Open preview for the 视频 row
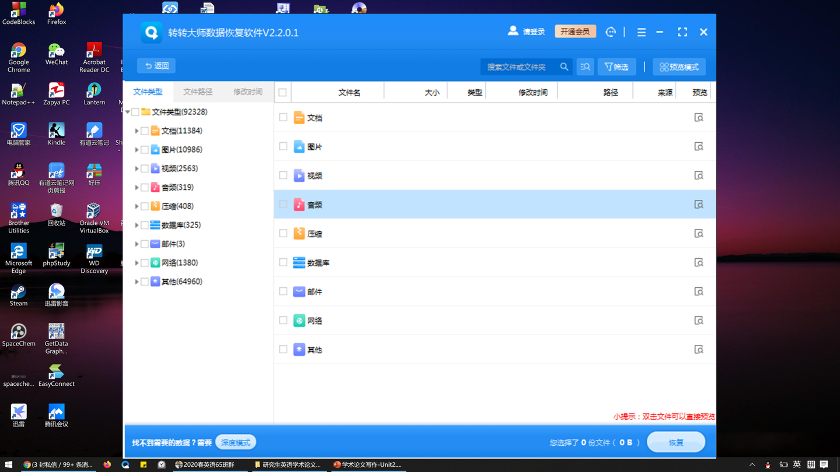Image resolution: width=840 pixels, height=472 pixels. (698, 175)
